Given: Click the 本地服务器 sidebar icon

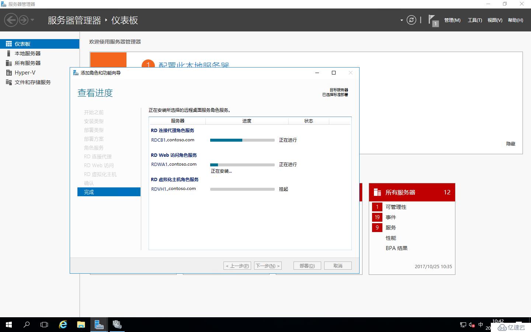Looking at the screenshot, I should (x=9, y=53).
